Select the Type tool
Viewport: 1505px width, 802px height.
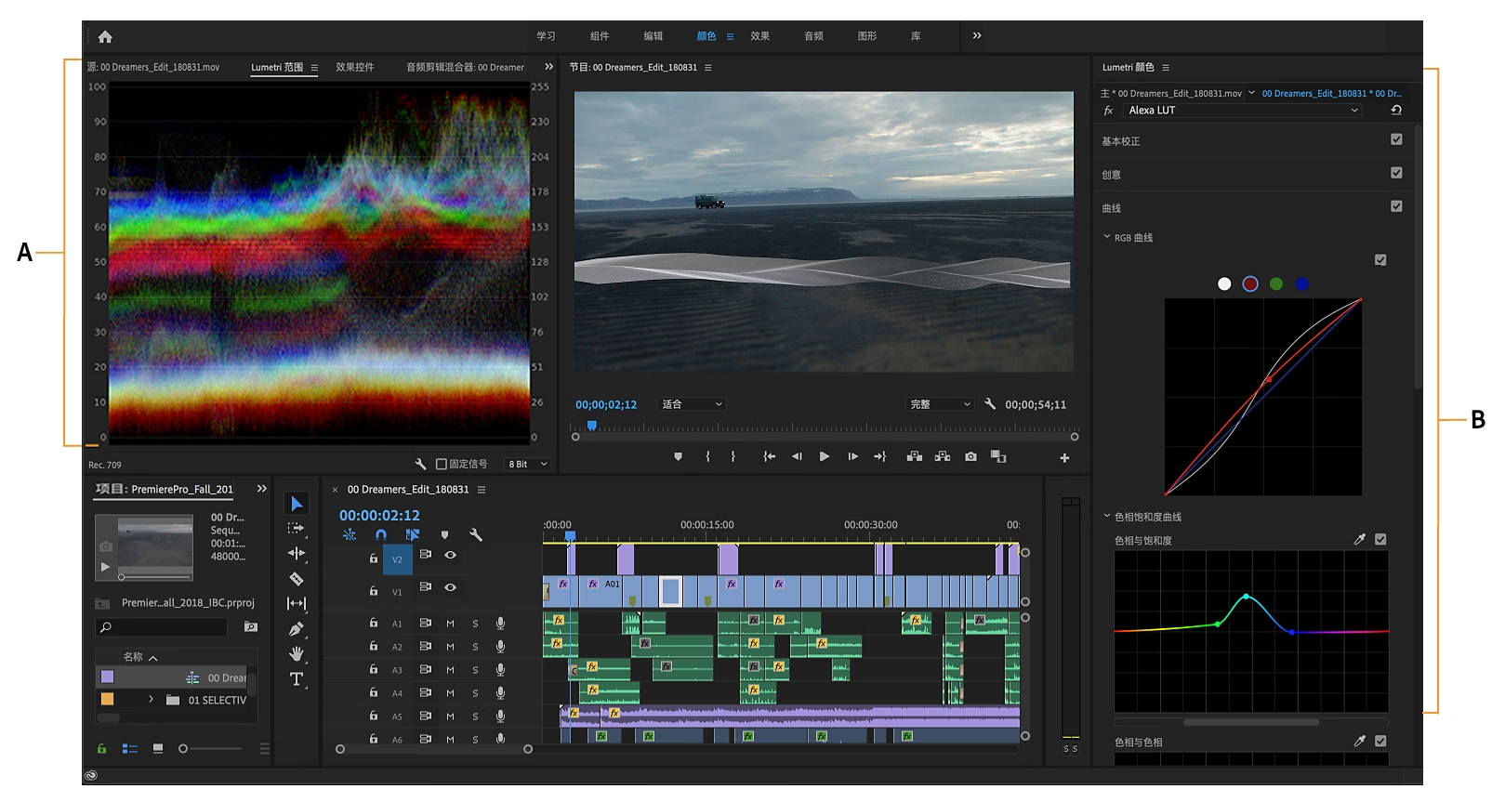[x=297, y=679]
